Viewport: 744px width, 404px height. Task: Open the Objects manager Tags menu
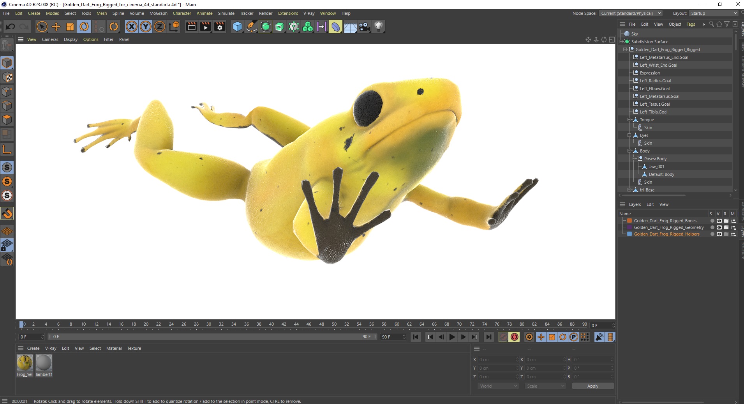pos(691,24)
